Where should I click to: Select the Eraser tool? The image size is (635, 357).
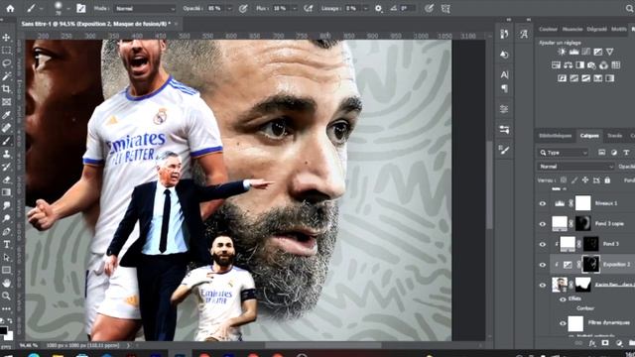[6, 179]
